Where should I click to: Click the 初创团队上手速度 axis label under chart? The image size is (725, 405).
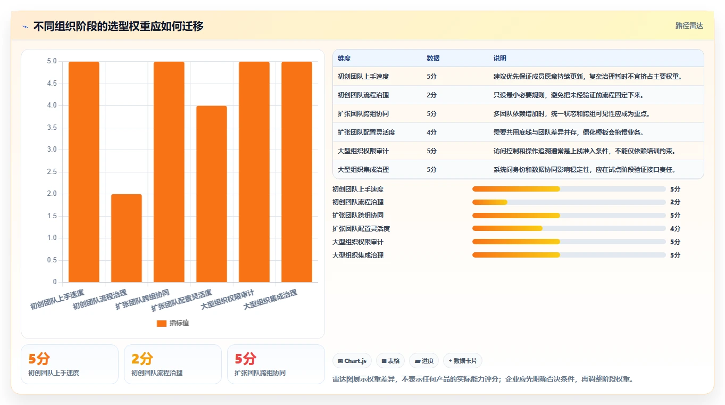[x=57, y=299]
